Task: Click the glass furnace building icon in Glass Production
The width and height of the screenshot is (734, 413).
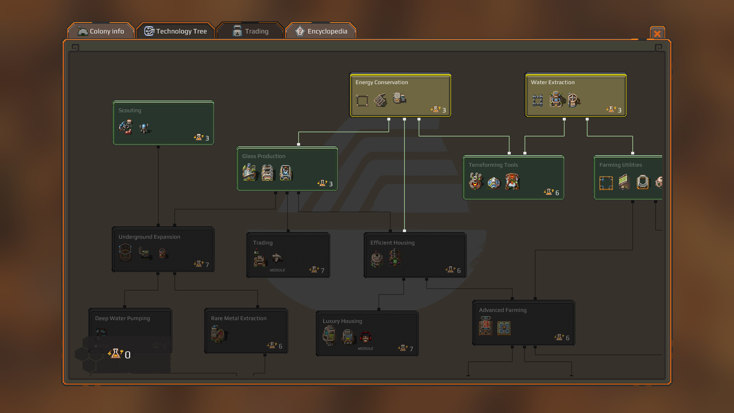Action: tap(249, 173)
